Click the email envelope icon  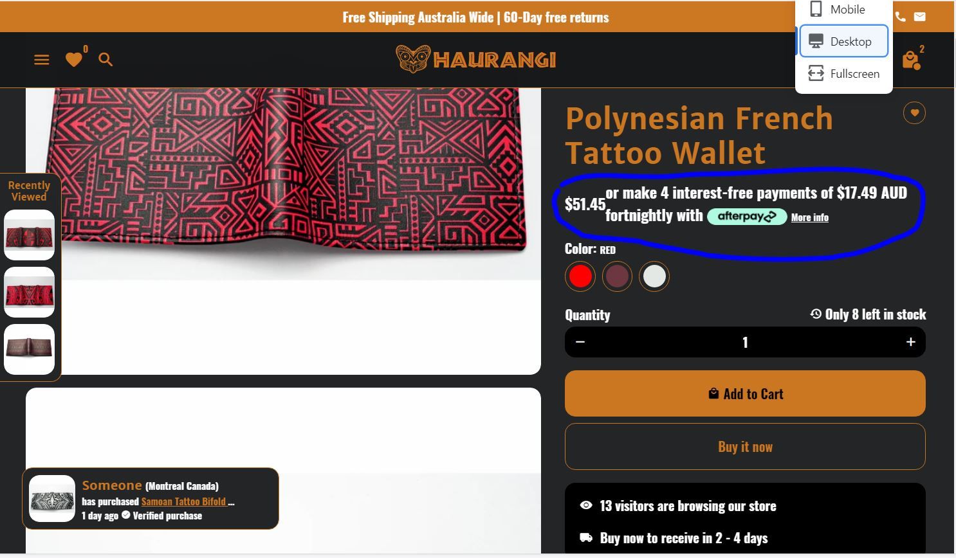920,17
